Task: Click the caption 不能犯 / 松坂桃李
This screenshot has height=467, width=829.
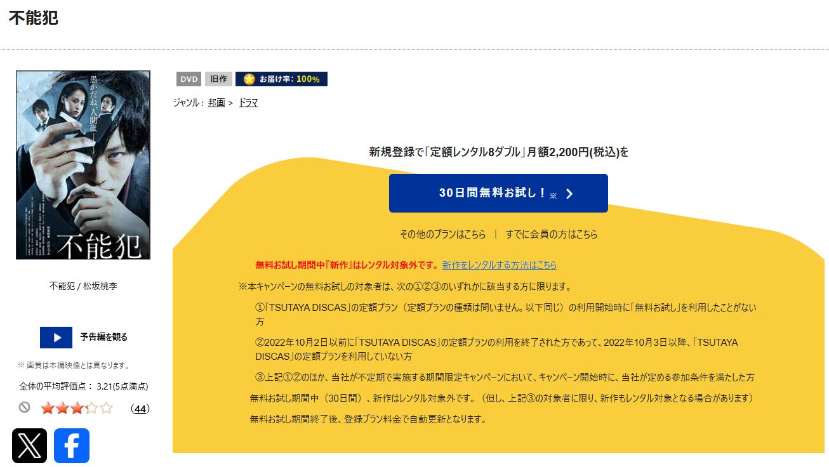Action: point(83,286)
